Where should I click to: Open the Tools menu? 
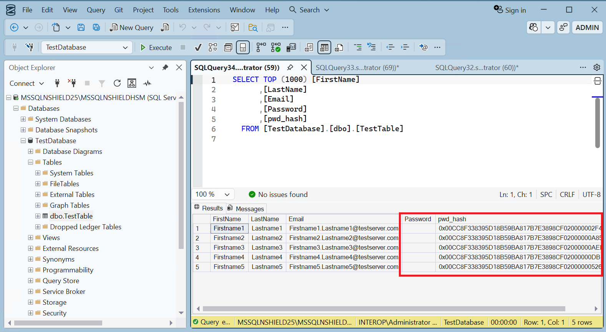point(171,10)
